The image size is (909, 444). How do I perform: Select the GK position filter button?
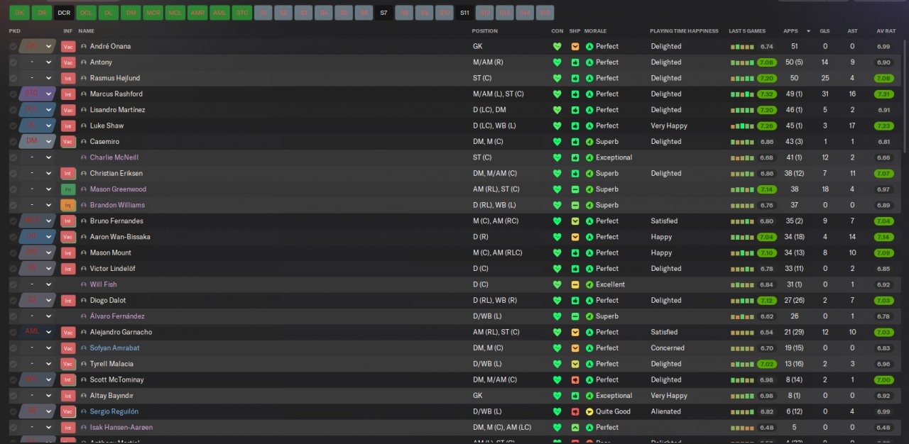(x=19, y=13)
